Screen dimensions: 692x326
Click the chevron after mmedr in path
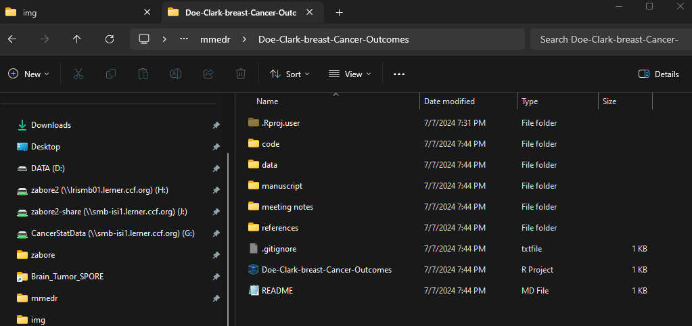244,39
